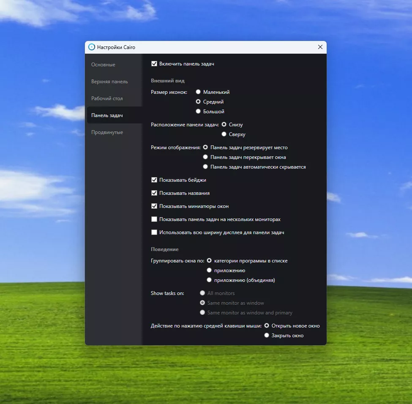Set taskbar position to Сверху
The width and height of the screenshot is (412, 404).
pos(224,134)
